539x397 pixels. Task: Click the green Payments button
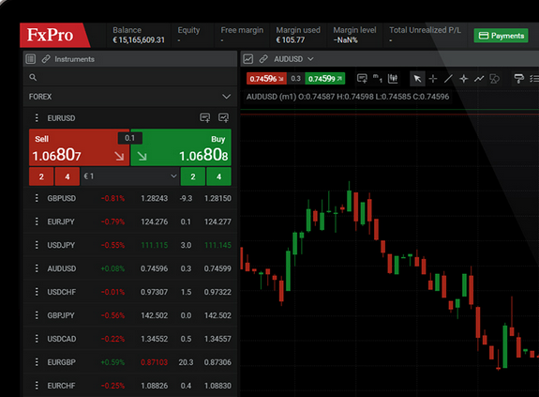[502, 36]
